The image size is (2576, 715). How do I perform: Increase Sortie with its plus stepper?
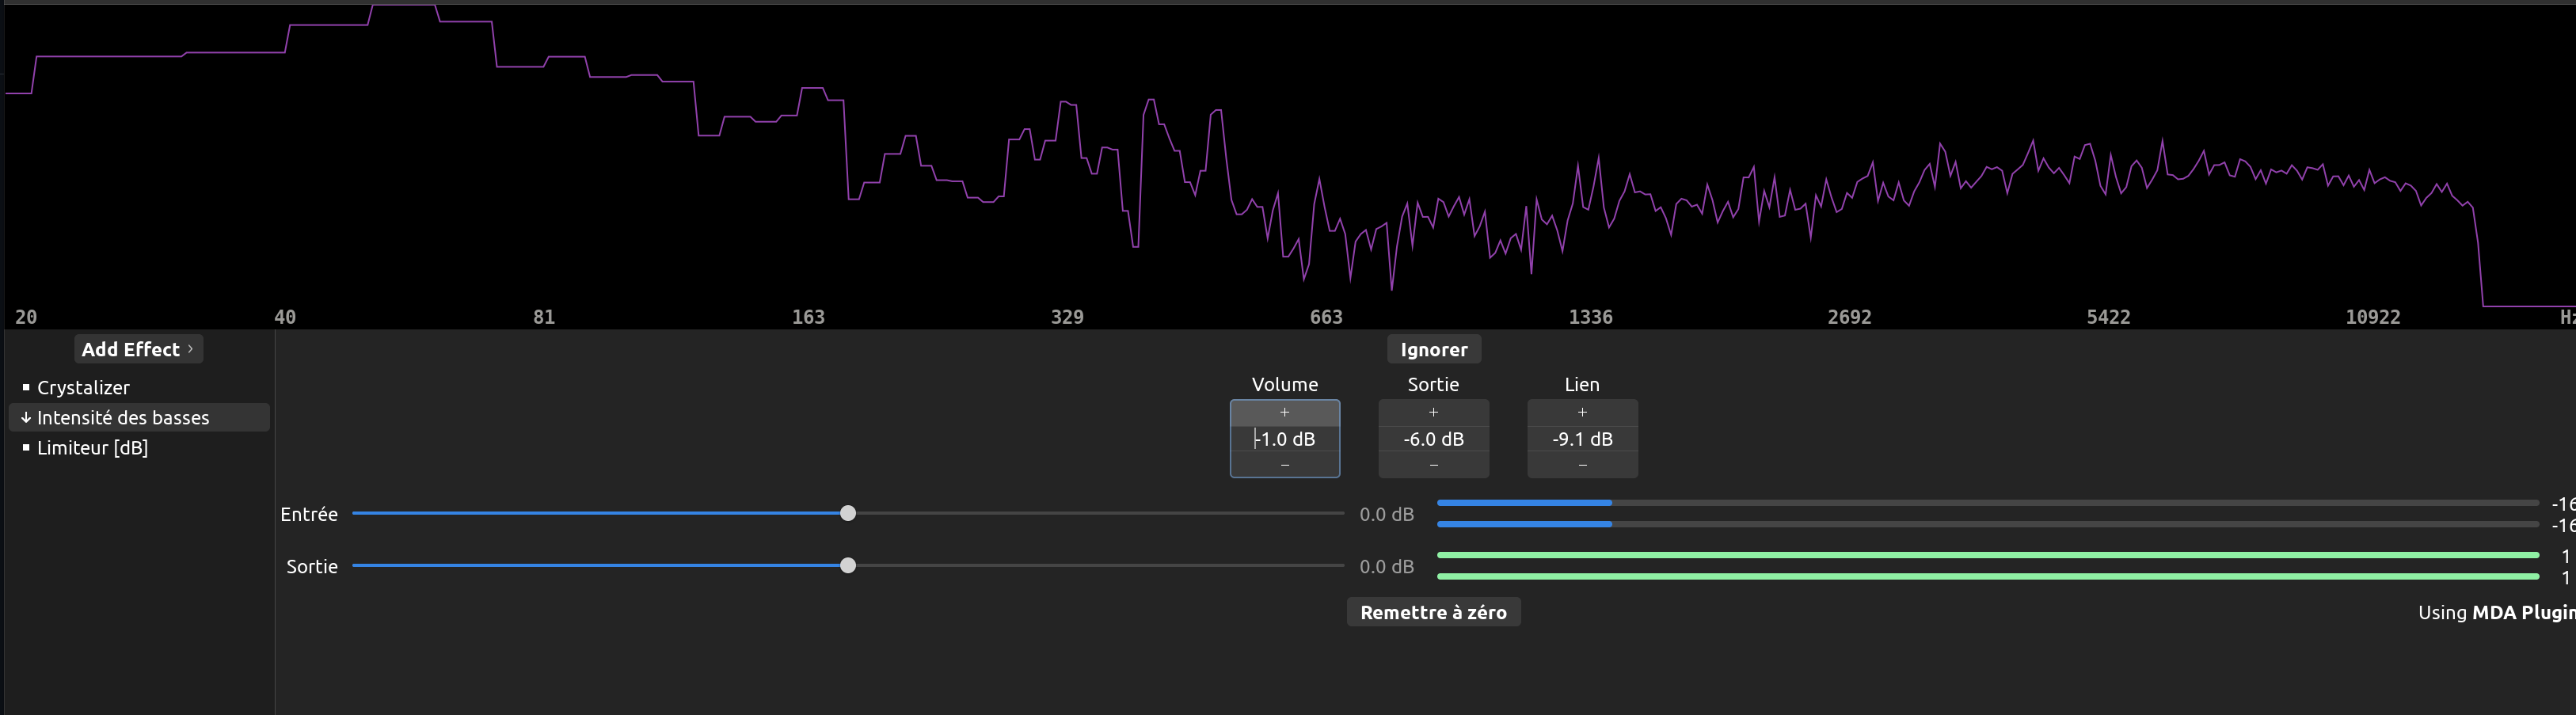tap(1433, 411)
